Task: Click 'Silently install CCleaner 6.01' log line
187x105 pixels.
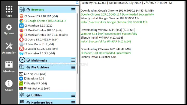Action: 99,57
